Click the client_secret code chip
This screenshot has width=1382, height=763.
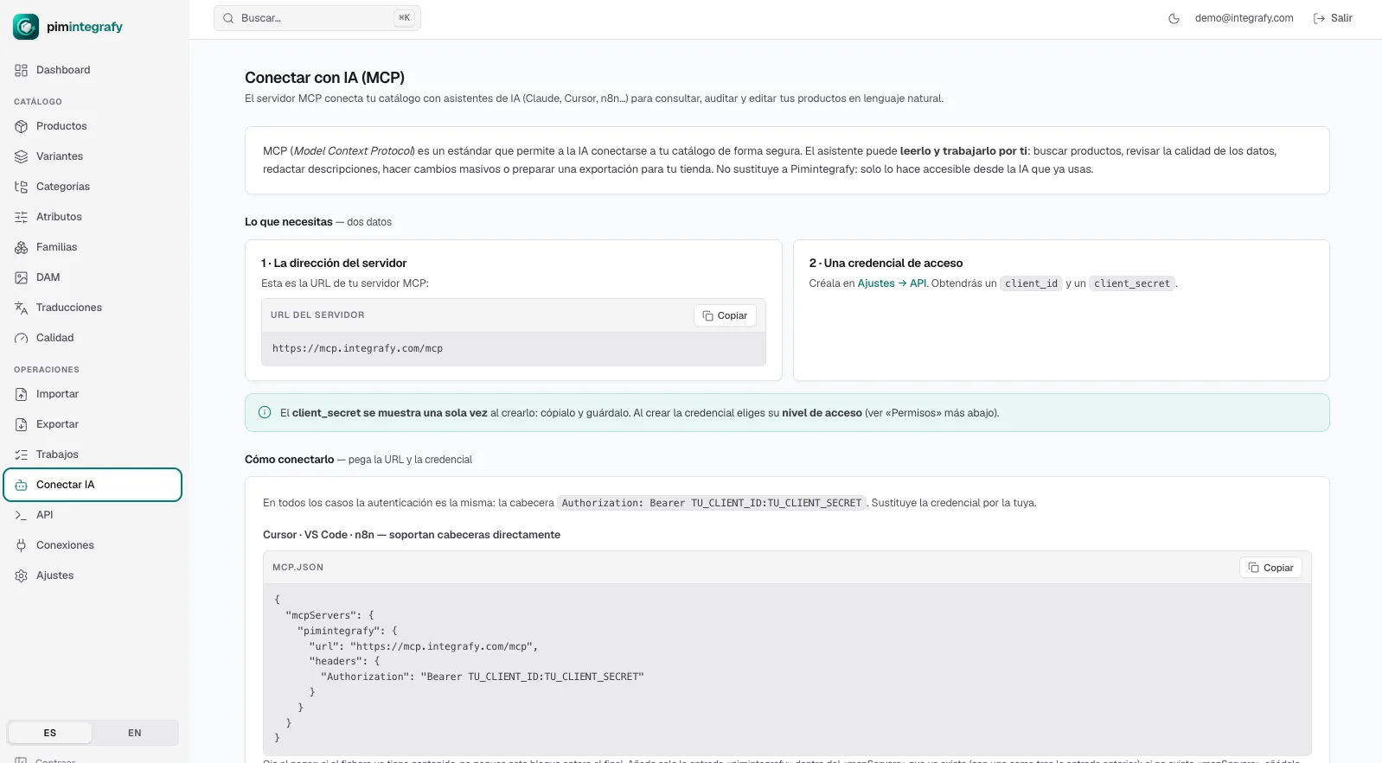point(1132,283)
